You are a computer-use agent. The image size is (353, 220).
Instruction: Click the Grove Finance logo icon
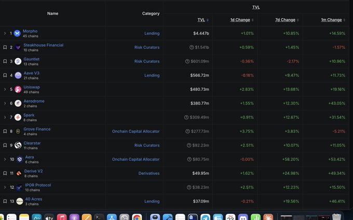click(x=18, y=131)
